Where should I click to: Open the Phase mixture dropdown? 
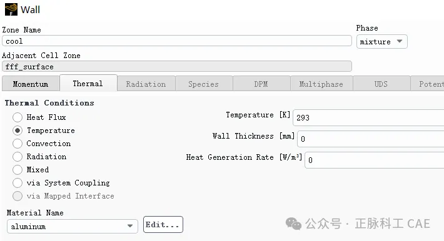click(381, 42)
